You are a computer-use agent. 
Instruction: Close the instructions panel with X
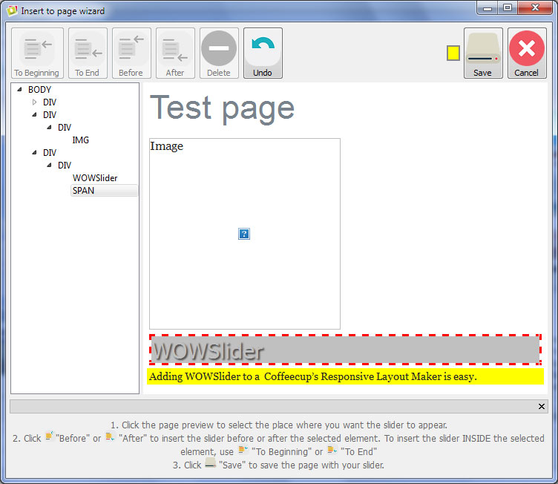click(x=541, y=406)
